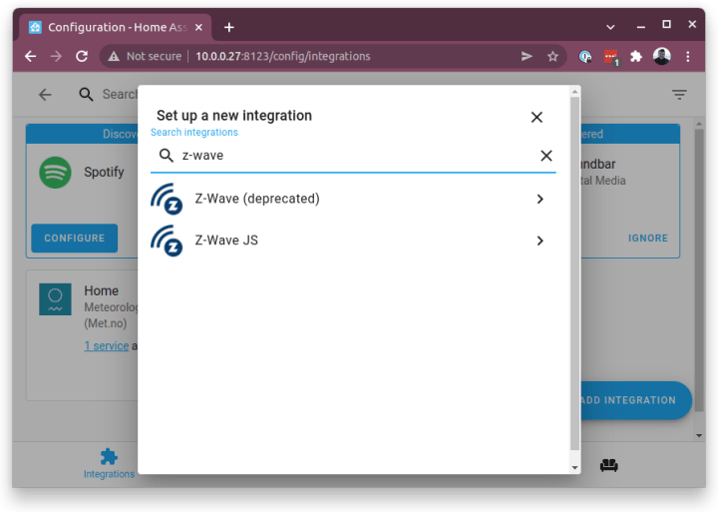Click the Home integration title text
This screenshot has width=718, height=512.
(x=101, y=290)
